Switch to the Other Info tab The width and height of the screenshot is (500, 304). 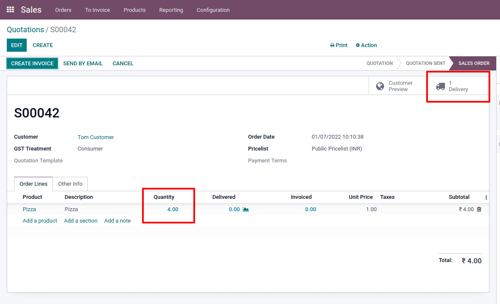tap(70, 184)
